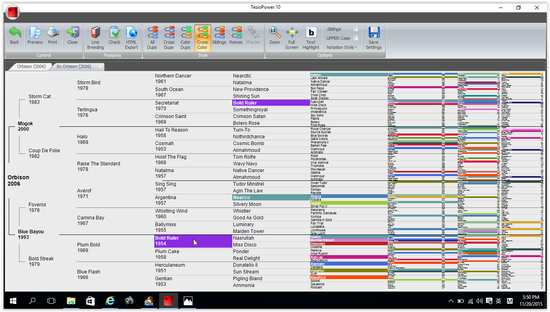Switch to the 8x Orbison (2006) tab

pyautogui.click(x=74, y=66)
